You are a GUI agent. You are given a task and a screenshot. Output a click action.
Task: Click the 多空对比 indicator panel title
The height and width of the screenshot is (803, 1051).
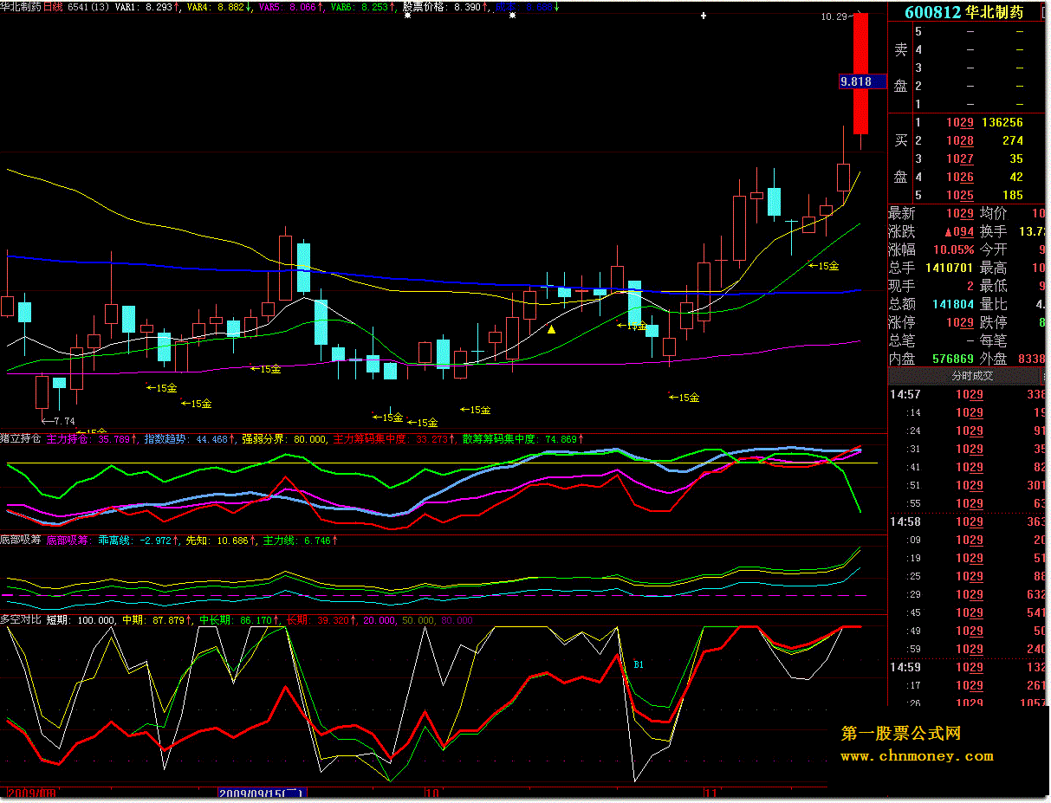pos(21,620)
